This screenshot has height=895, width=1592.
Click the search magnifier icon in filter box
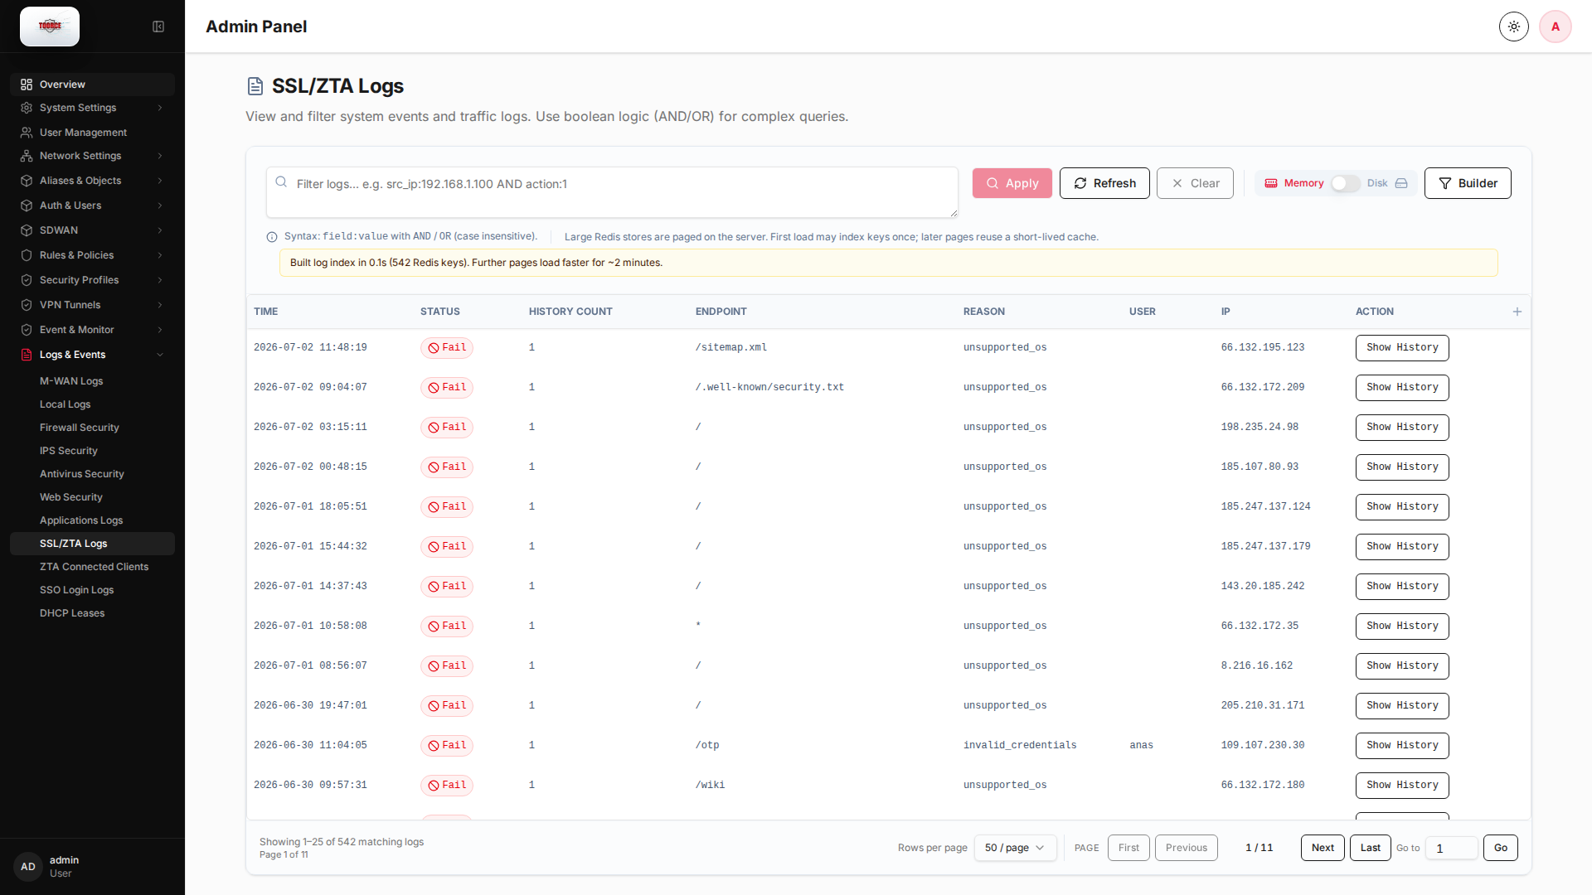click(x=281, y=182)
